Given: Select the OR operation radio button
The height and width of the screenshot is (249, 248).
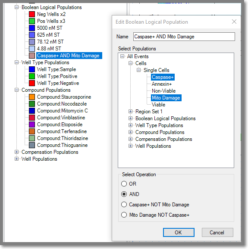Looking at the screenshot, I should click(x=124, y=184).
